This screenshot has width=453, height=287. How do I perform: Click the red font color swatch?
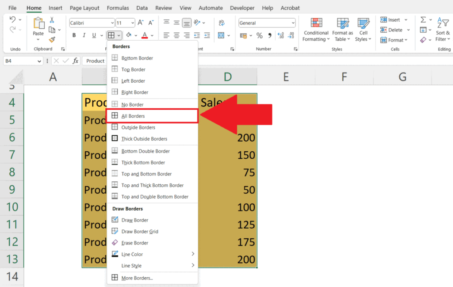pos(144,38)
